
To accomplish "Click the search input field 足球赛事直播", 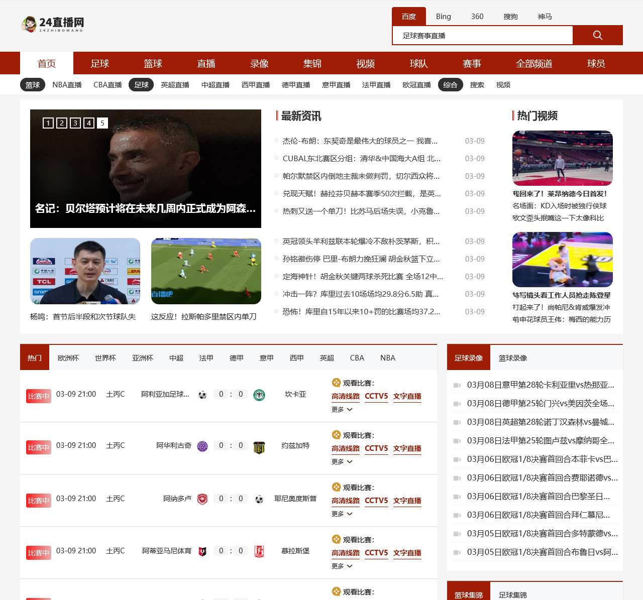I will coord(483,36).
